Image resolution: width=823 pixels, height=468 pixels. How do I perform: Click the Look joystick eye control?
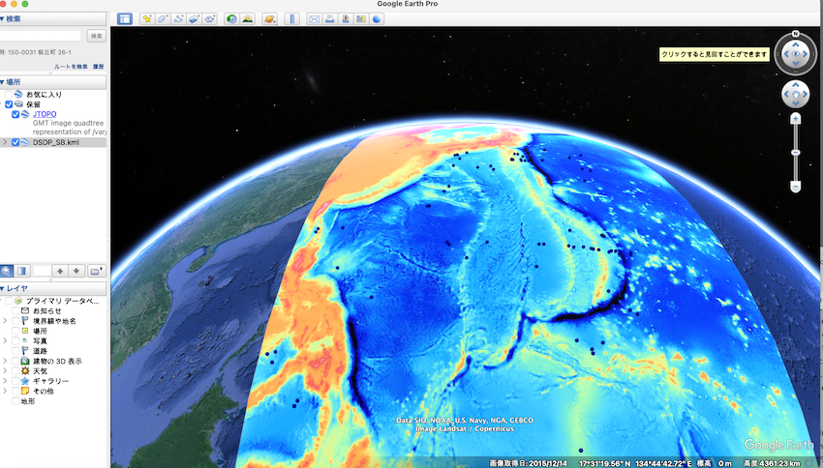(x=795, y=54)
